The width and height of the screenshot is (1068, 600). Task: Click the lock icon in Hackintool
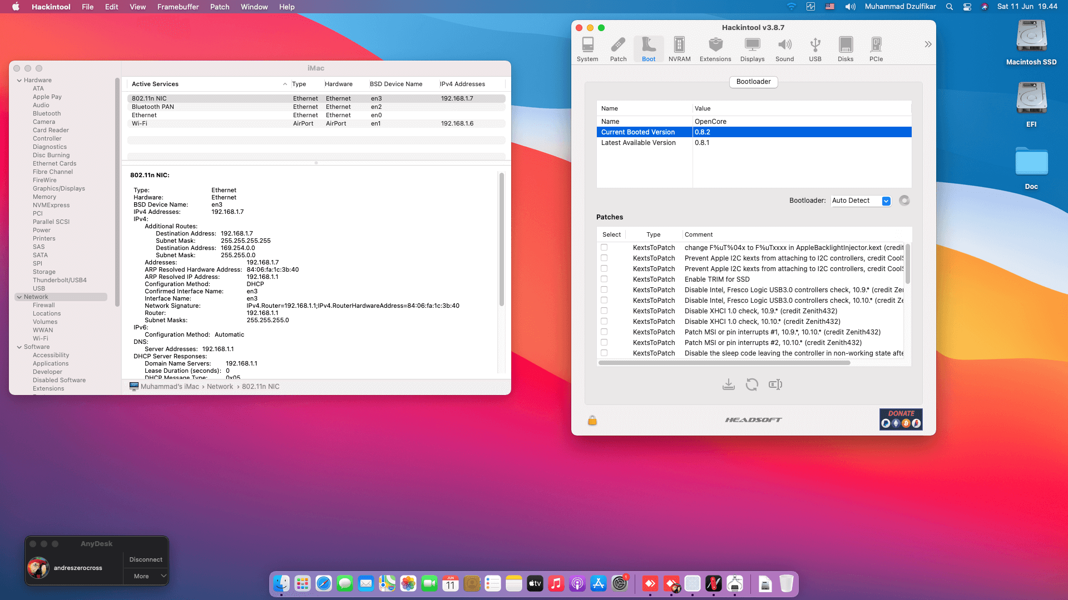tap(592, 421)
